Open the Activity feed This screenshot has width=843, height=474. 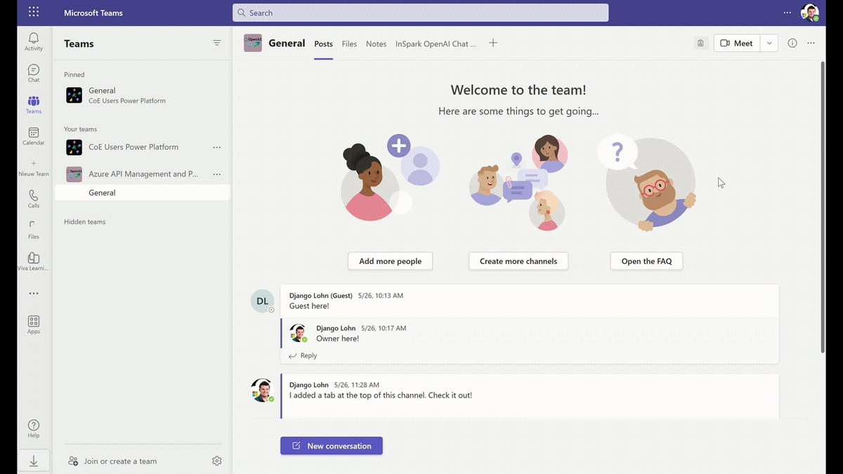coord(34,41)
